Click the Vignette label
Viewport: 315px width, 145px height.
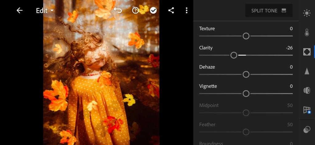tap(208, 86)
